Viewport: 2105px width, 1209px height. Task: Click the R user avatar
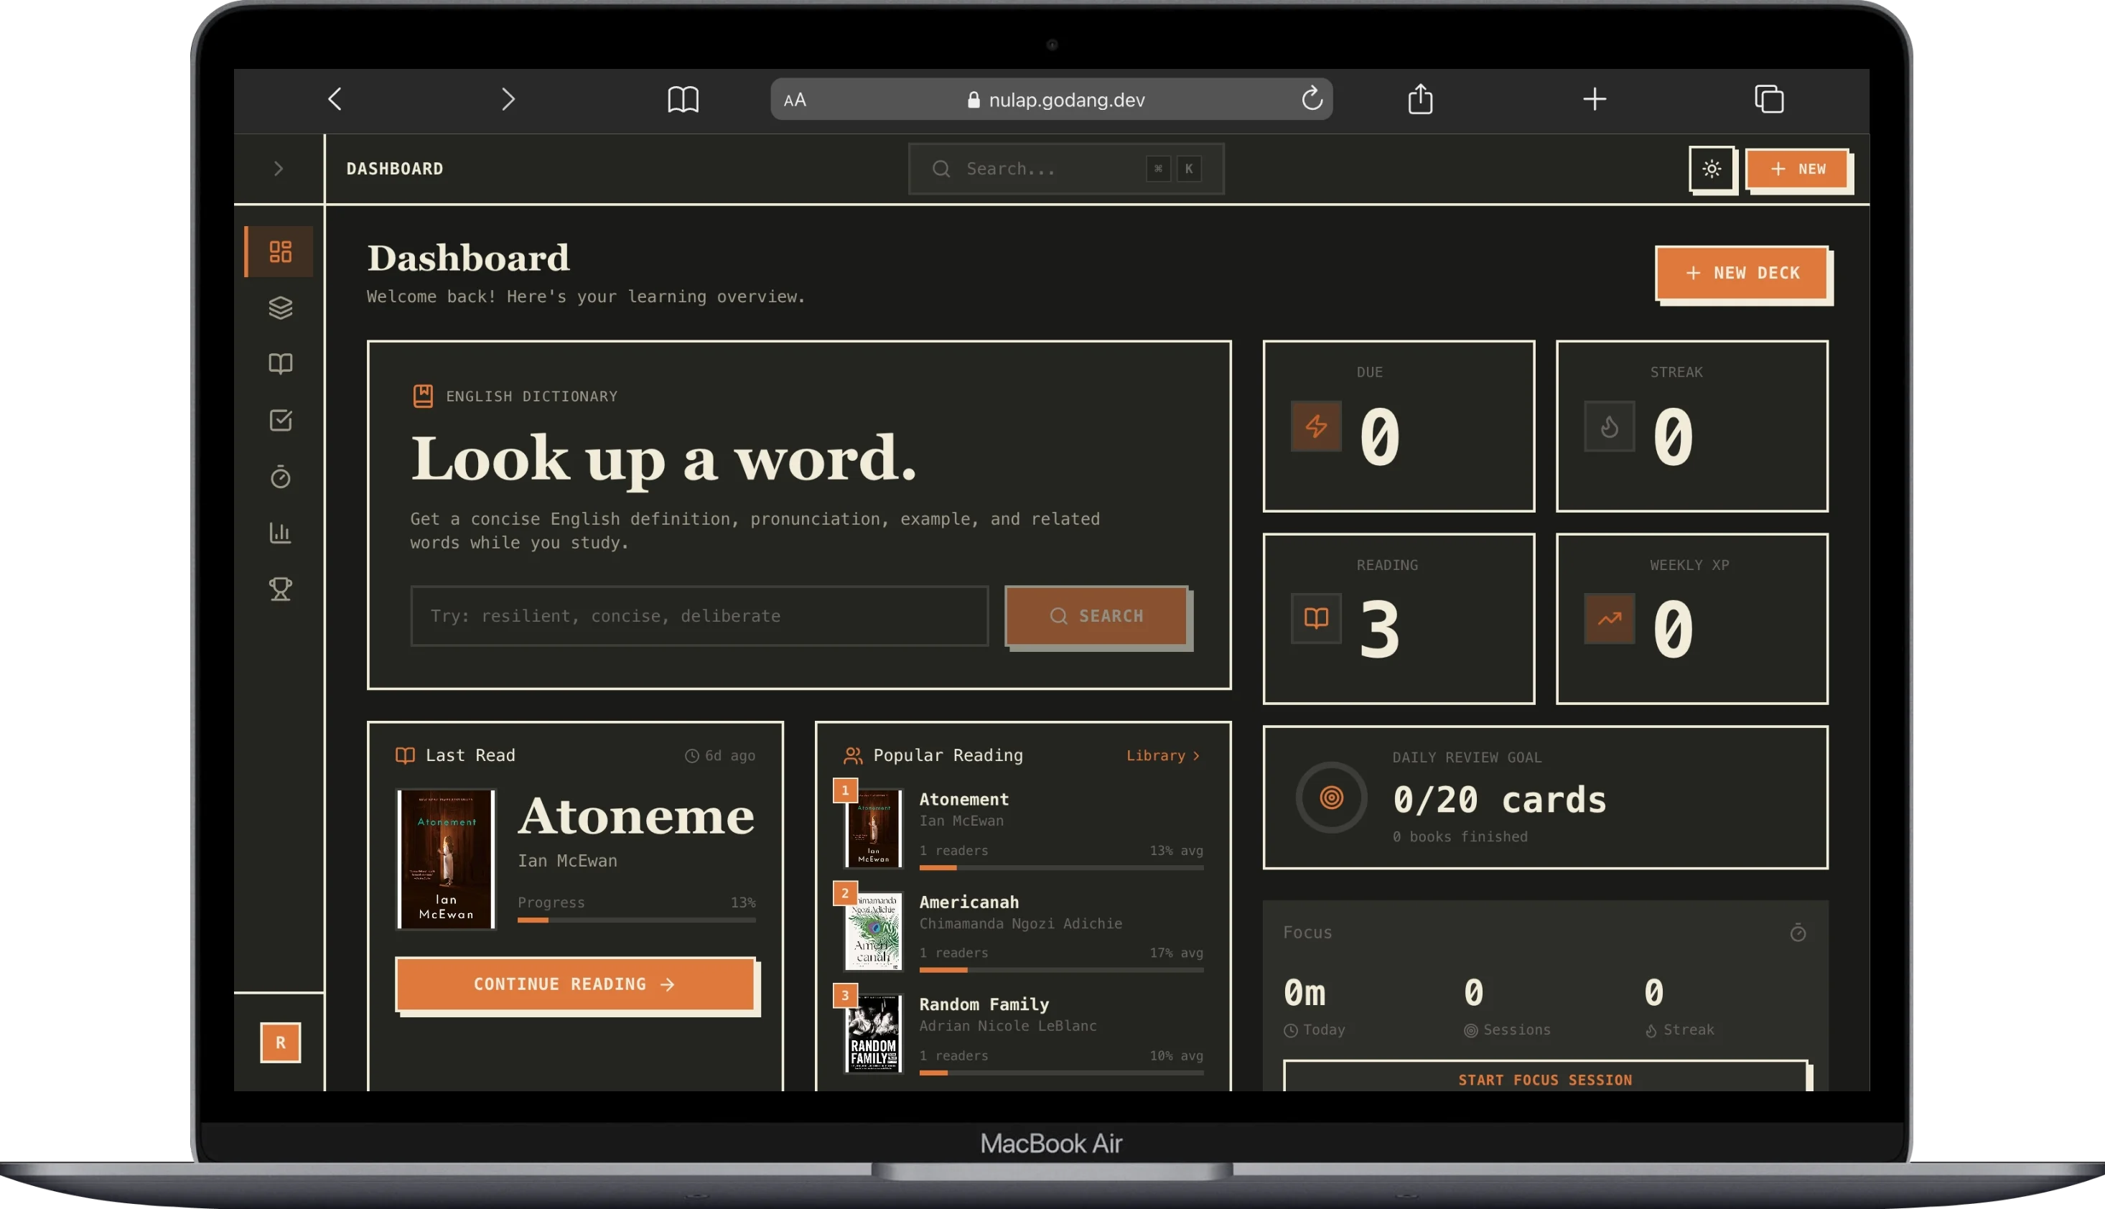click(x=281, y=1042)
